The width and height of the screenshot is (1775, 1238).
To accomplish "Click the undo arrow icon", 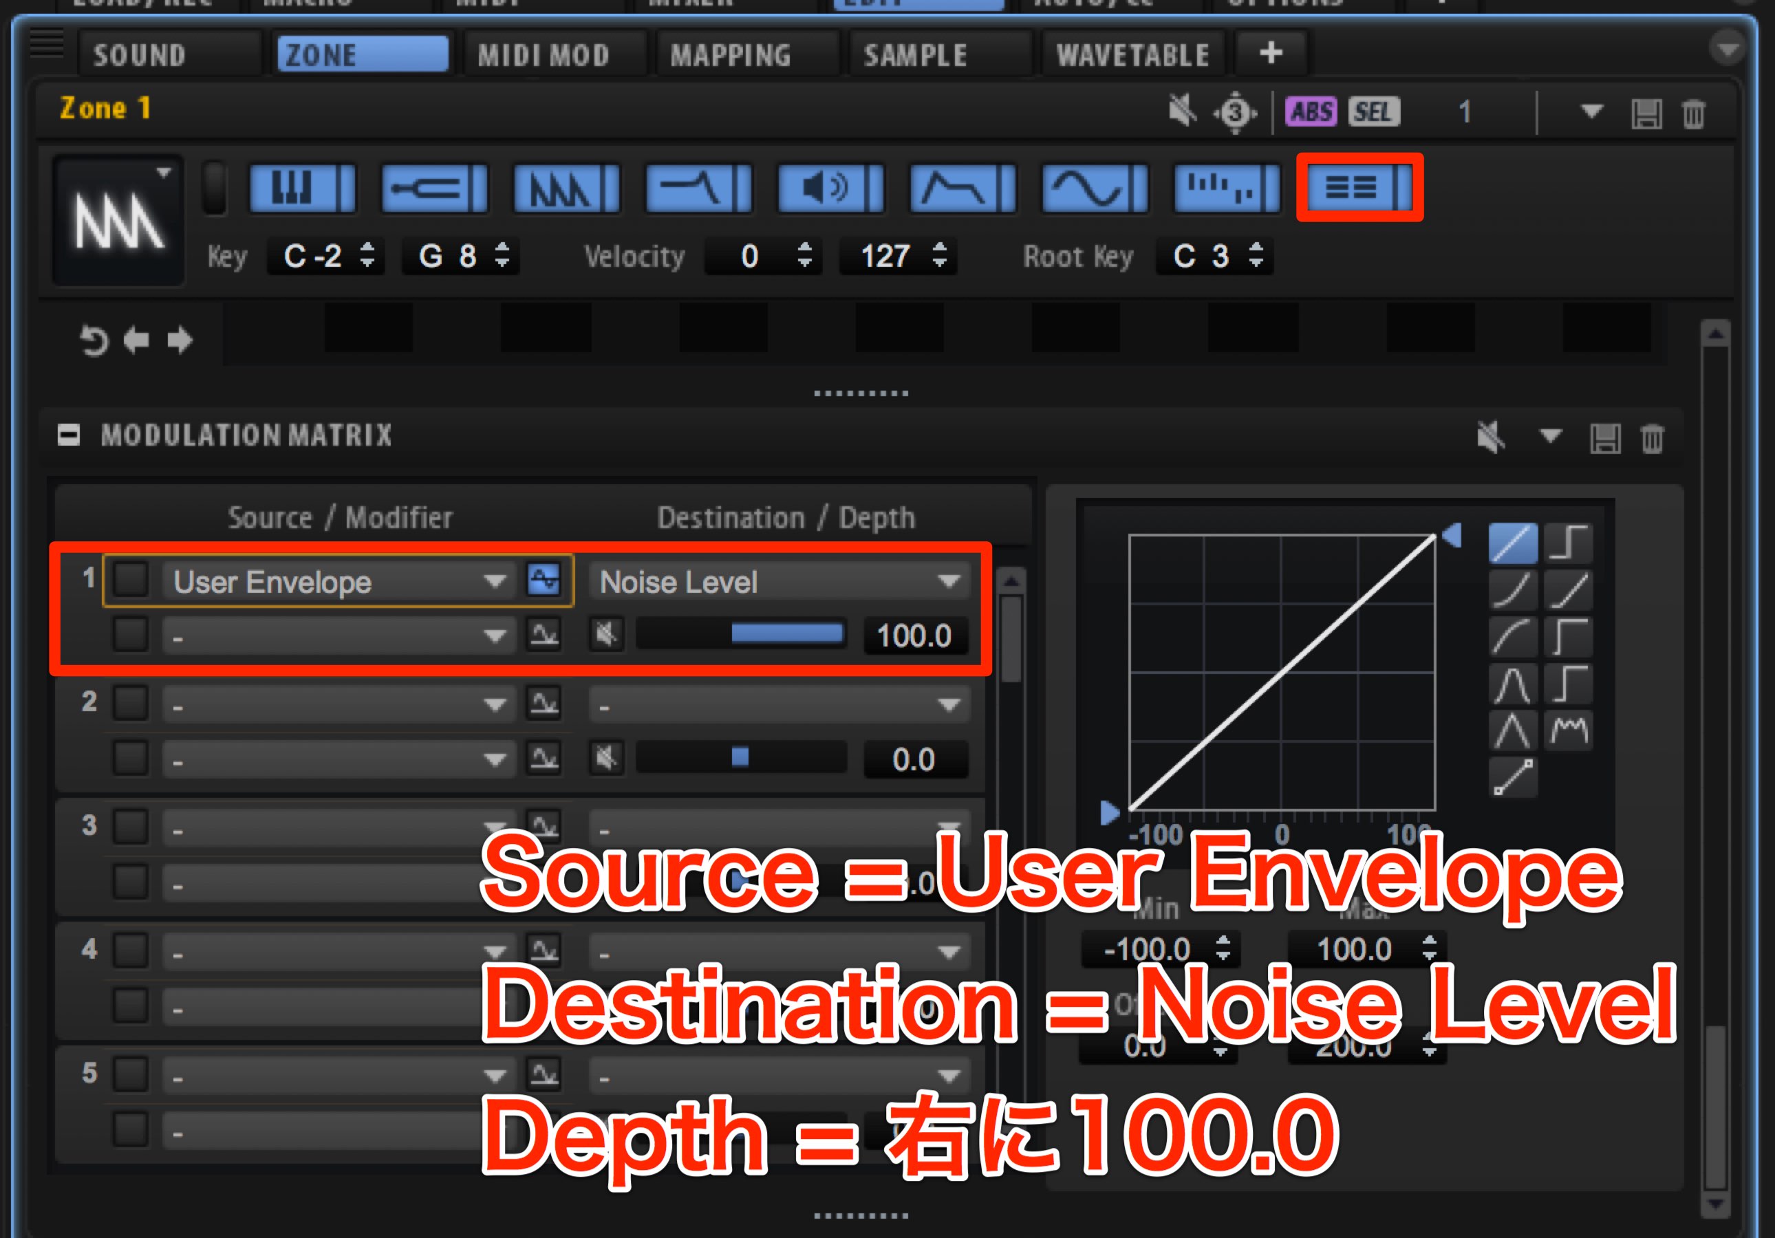I will coord(94,340).
